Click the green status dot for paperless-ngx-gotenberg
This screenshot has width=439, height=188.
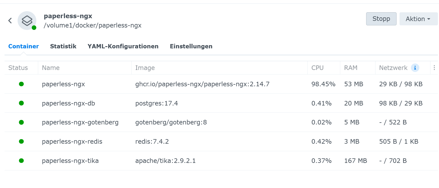[x=21, y=122]
